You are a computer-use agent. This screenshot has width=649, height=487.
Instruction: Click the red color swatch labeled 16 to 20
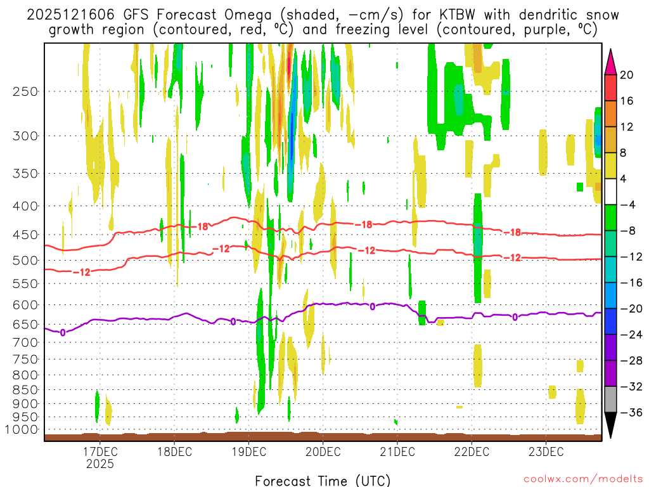pos(610,88)
